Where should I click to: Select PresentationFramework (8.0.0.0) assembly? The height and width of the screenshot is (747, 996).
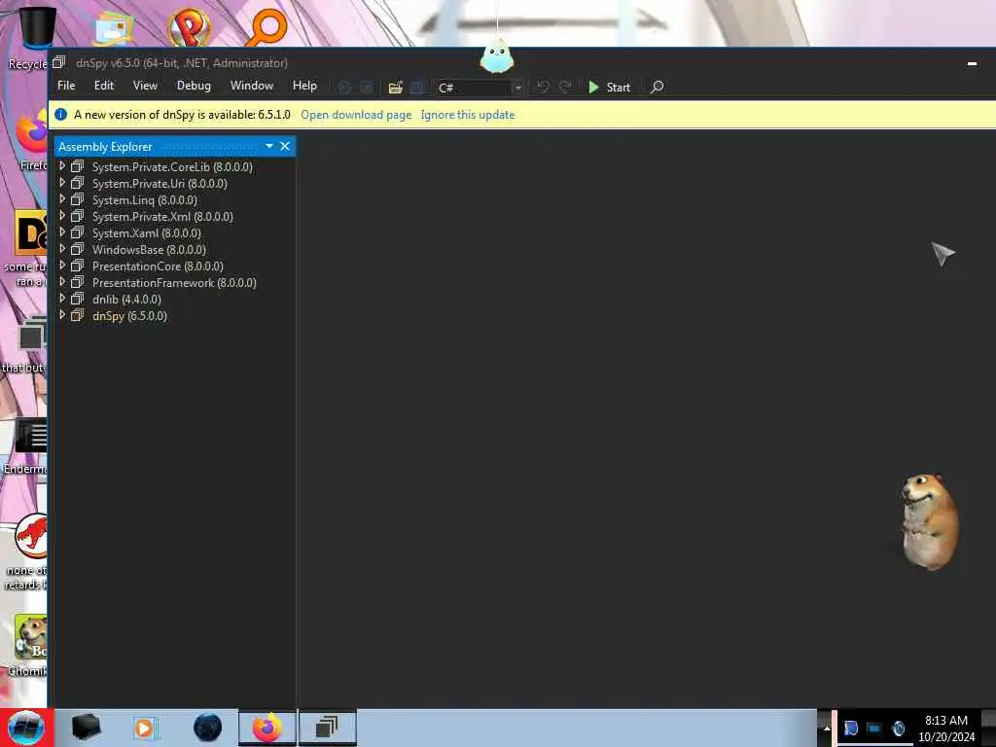[x=174, y=283]
